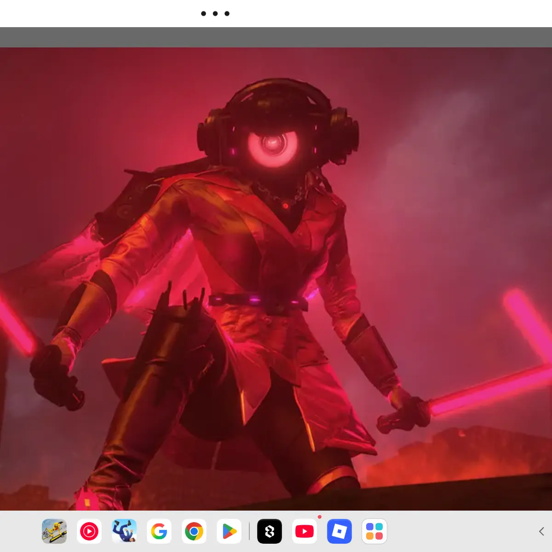Open the four-colored-squares app drawer icon

coord(374,531)
